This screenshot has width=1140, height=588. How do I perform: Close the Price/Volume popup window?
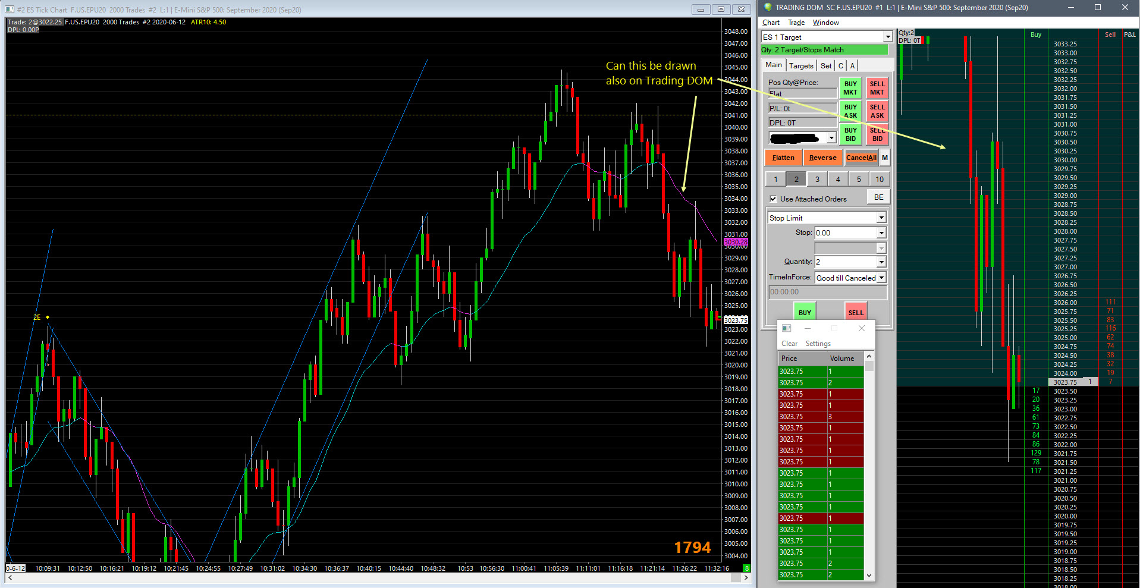(861, 328)
